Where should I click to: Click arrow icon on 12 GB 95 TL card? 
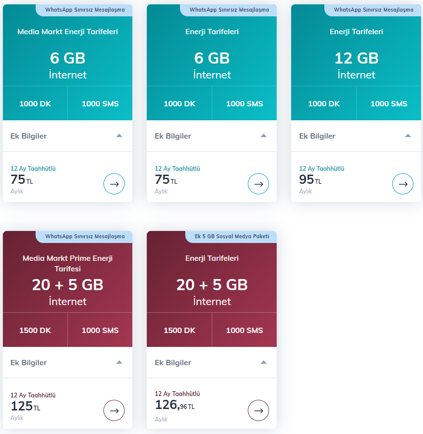coord(402,184)
